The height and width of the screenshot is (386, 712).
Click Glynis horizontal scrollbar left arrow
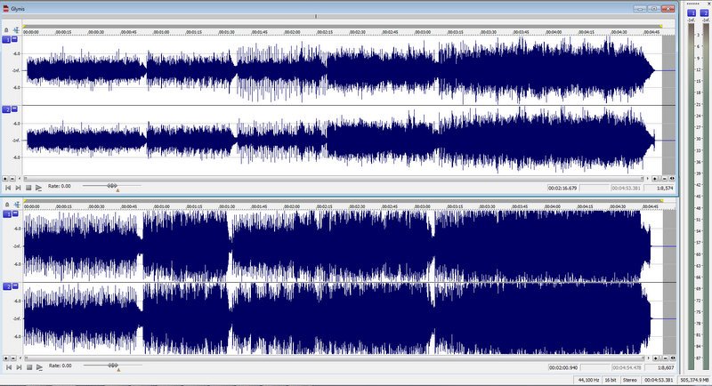(20, 179)
